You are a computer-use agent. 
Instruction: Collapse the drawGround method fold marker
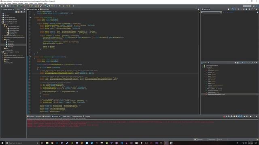click(x=31, y=18)
